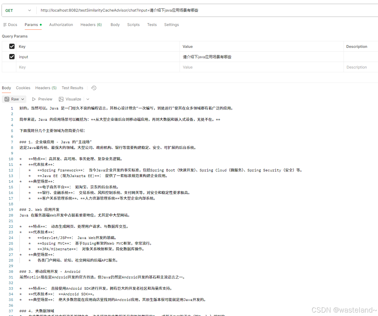Open the Tests tab
The width and height of the screenshot is (378, 316).
click(152, 25)
